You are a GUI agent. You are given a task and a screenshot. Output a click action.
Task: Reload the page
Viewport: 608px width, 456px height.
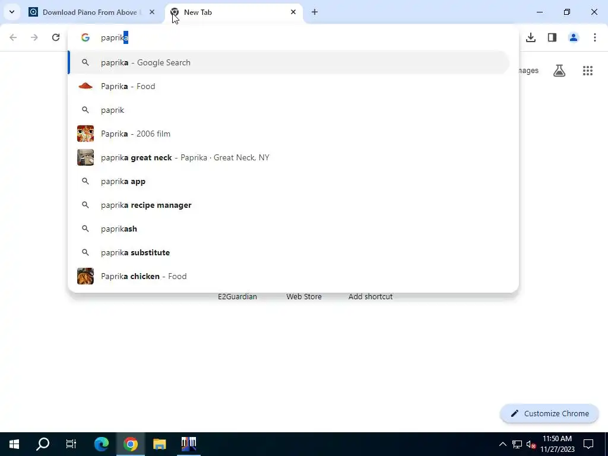(x=56, y=37)
